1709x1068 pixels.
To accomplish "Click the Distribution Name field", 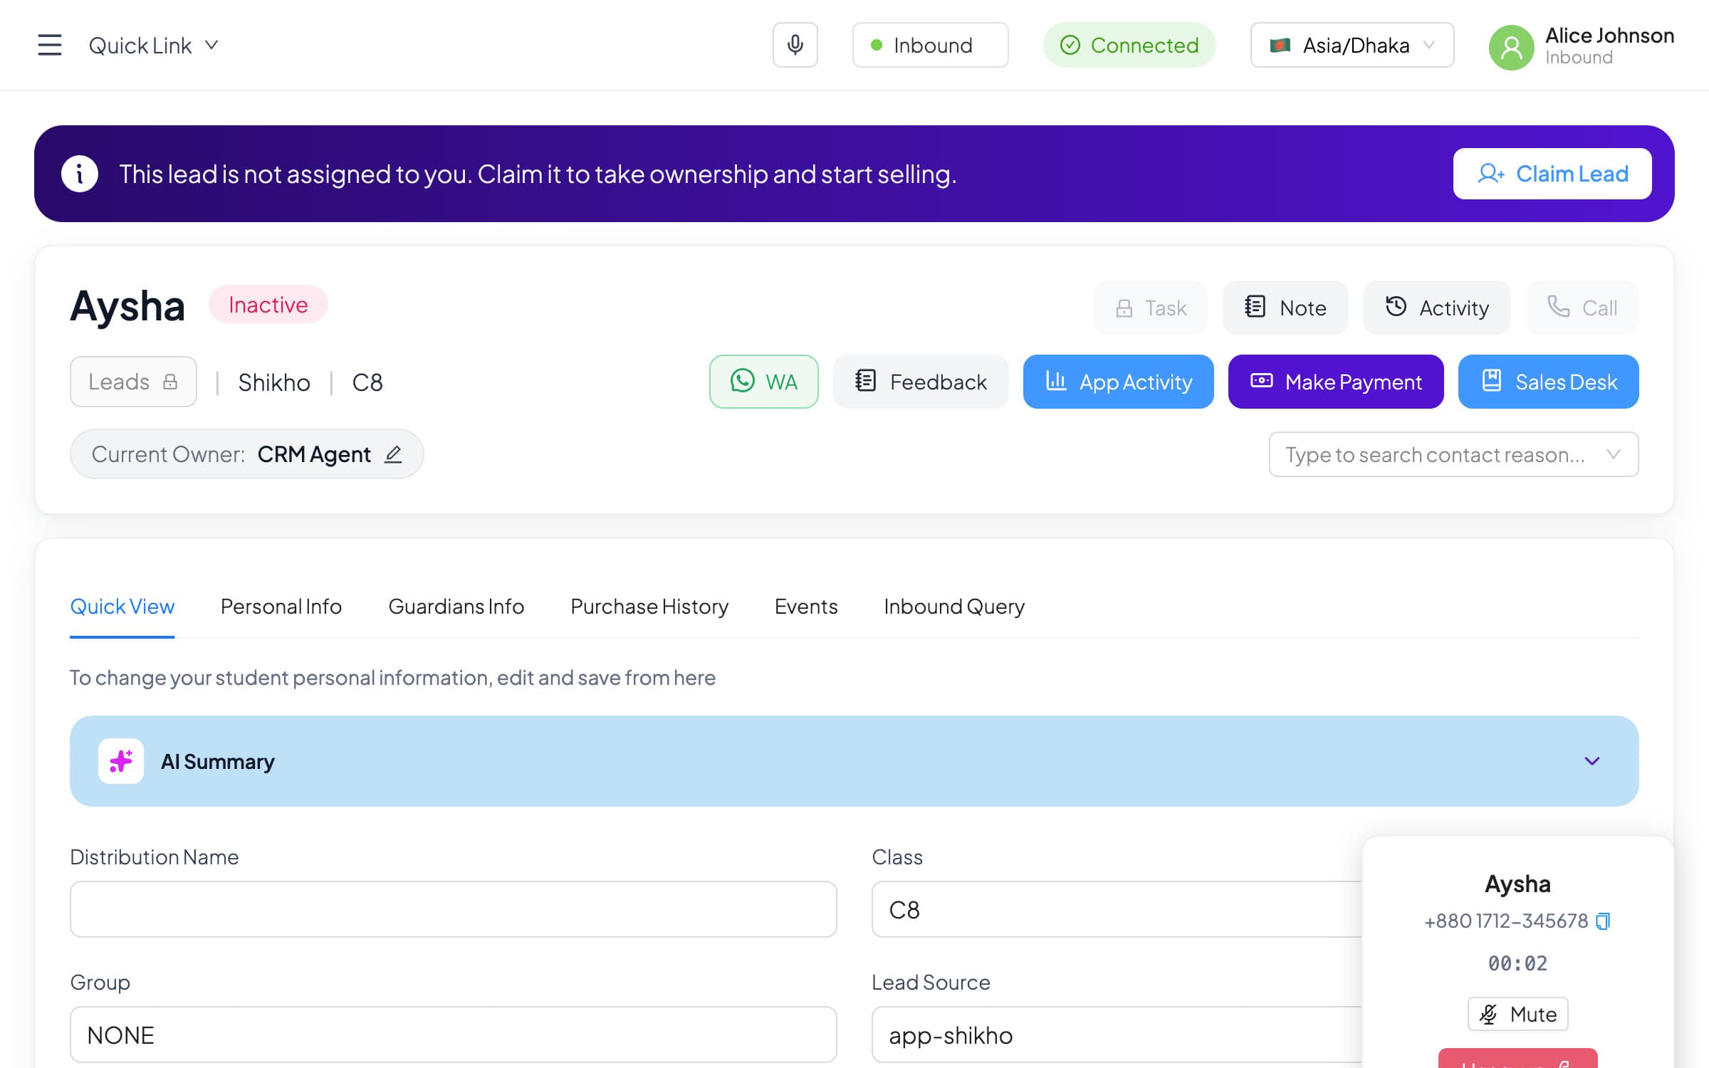I will (x=453, y=909).
